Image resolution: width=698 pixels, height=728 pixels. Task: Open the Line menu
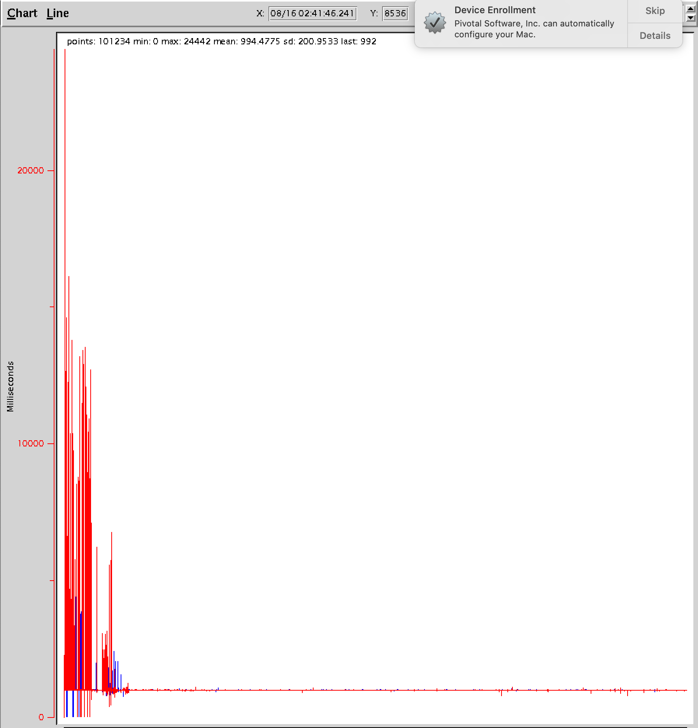click(x=58, y=13)
